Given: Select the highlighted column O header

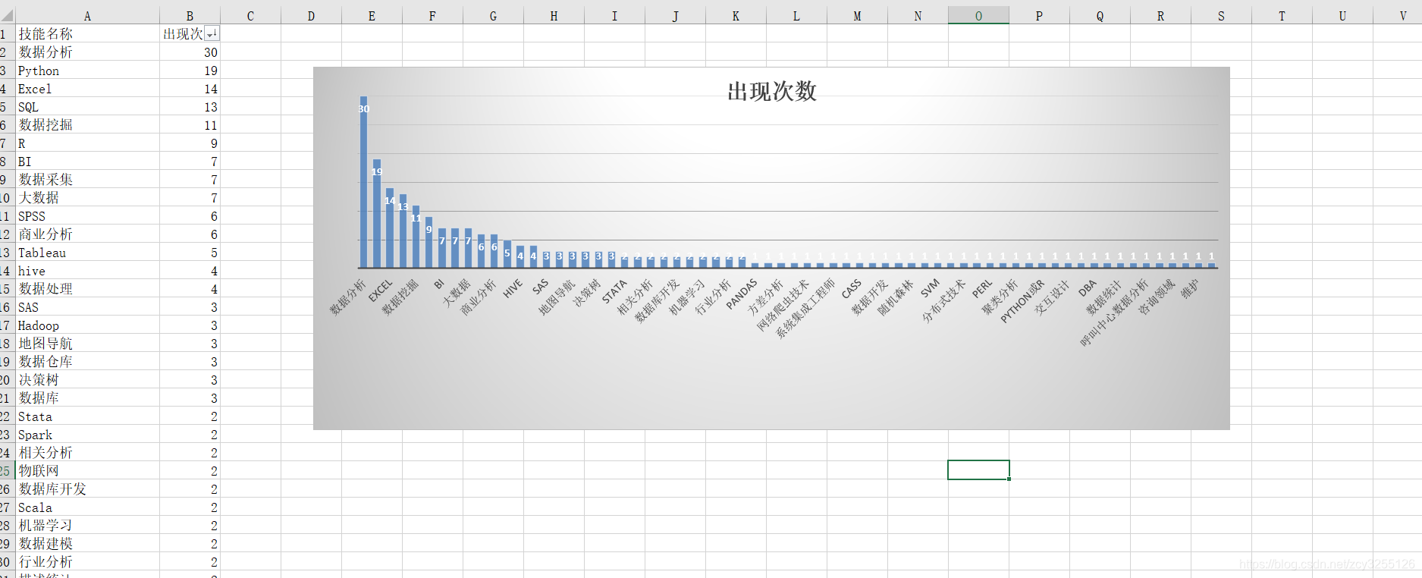Looking at the screenshot, I should (978, 16).
